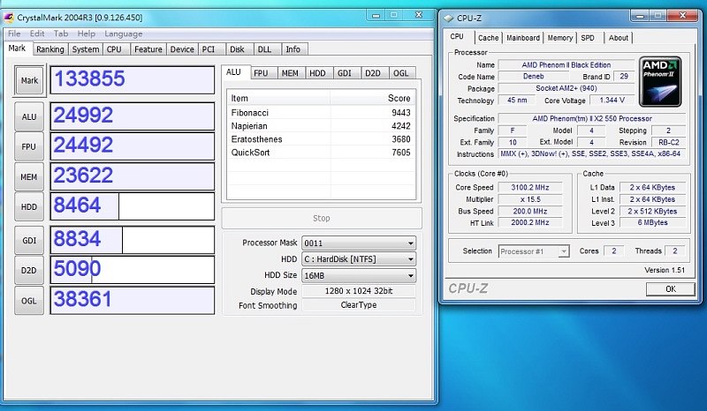The width and height of the screenshot is (707, 411).
Task: Run the FPU benchmark button
Action: point(29,146)
